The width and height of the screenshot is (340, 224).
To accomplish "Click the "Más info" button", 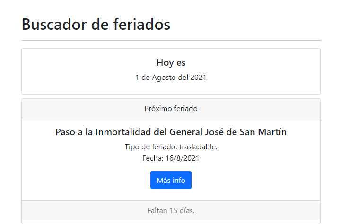I will pyautogui.click(x=171, y=180).
